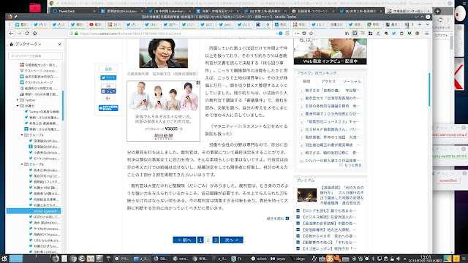The height and width of the screenshot is (263, 468).
Task: Click the article Tweet share button
Action: tap(108, 77)
